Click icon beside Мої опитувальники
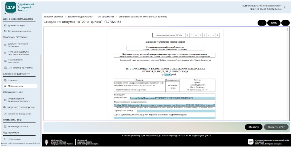293x147 pixels. (x=5, y=126)
